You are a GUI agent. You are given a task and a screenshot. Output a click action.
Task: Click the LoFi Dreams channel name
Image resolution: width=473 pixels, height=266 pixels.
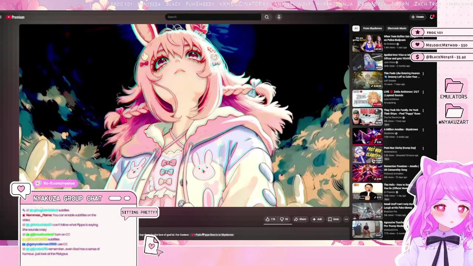tap(390, 81)
